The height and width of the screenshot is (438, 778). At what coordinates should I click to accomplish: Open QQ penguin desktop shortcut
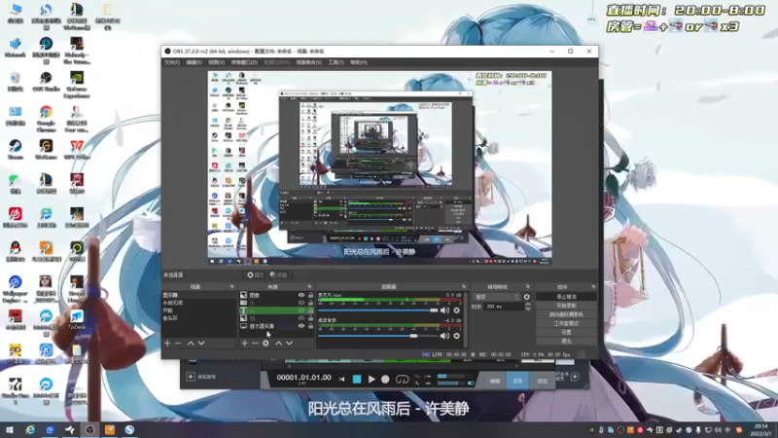pyautogui.click(x=16, y=252)
